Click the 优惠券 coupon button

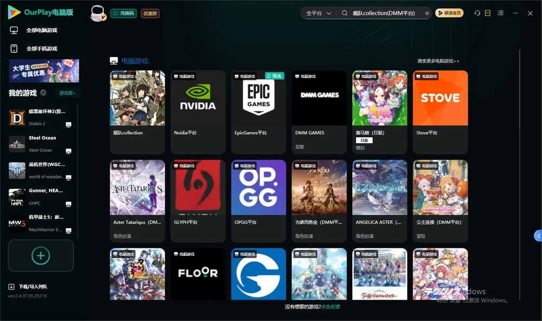click(150, 14)
